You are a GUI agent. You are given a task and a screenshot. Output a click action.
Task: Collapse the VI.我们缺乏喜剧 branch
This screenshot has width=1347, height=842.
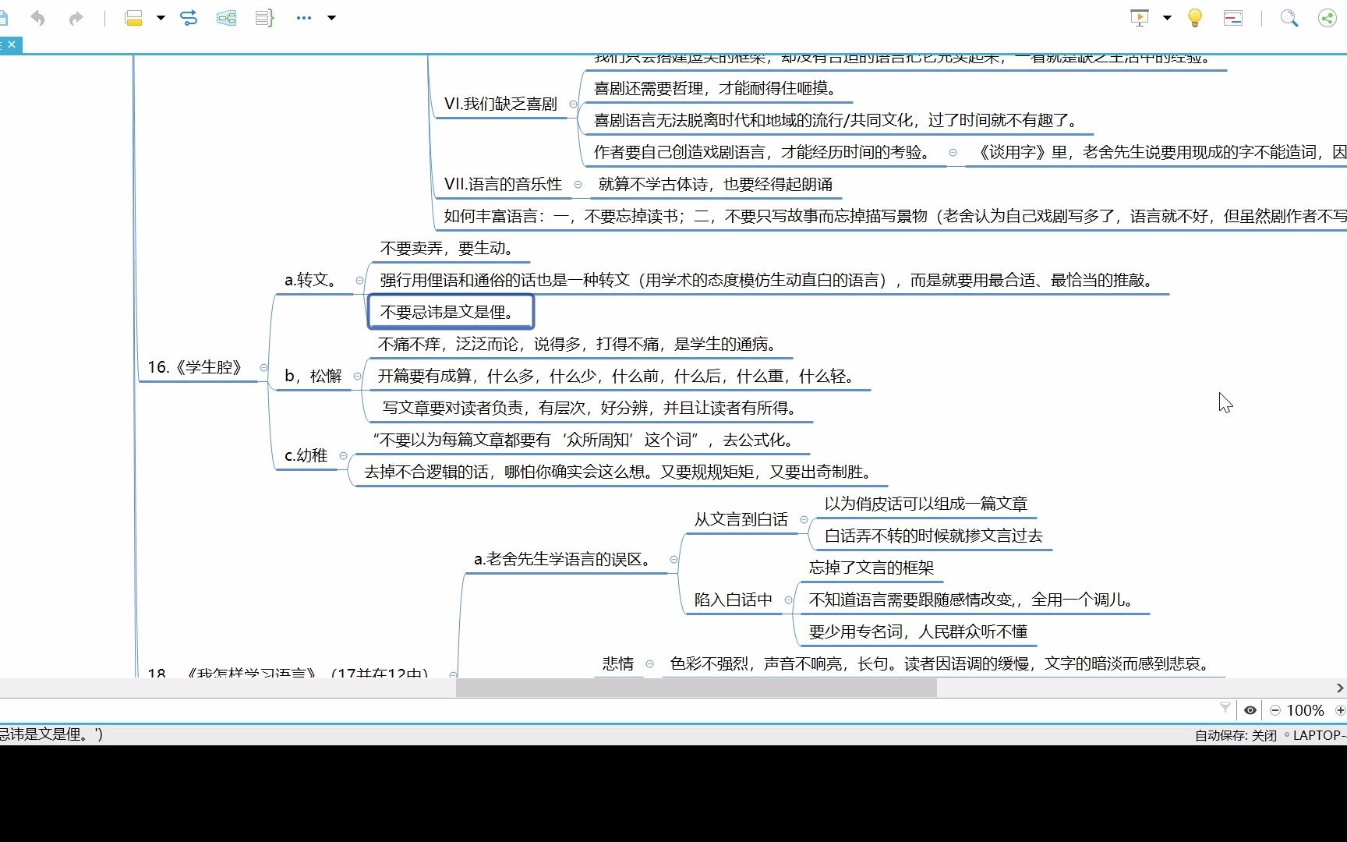pos(573,104)
